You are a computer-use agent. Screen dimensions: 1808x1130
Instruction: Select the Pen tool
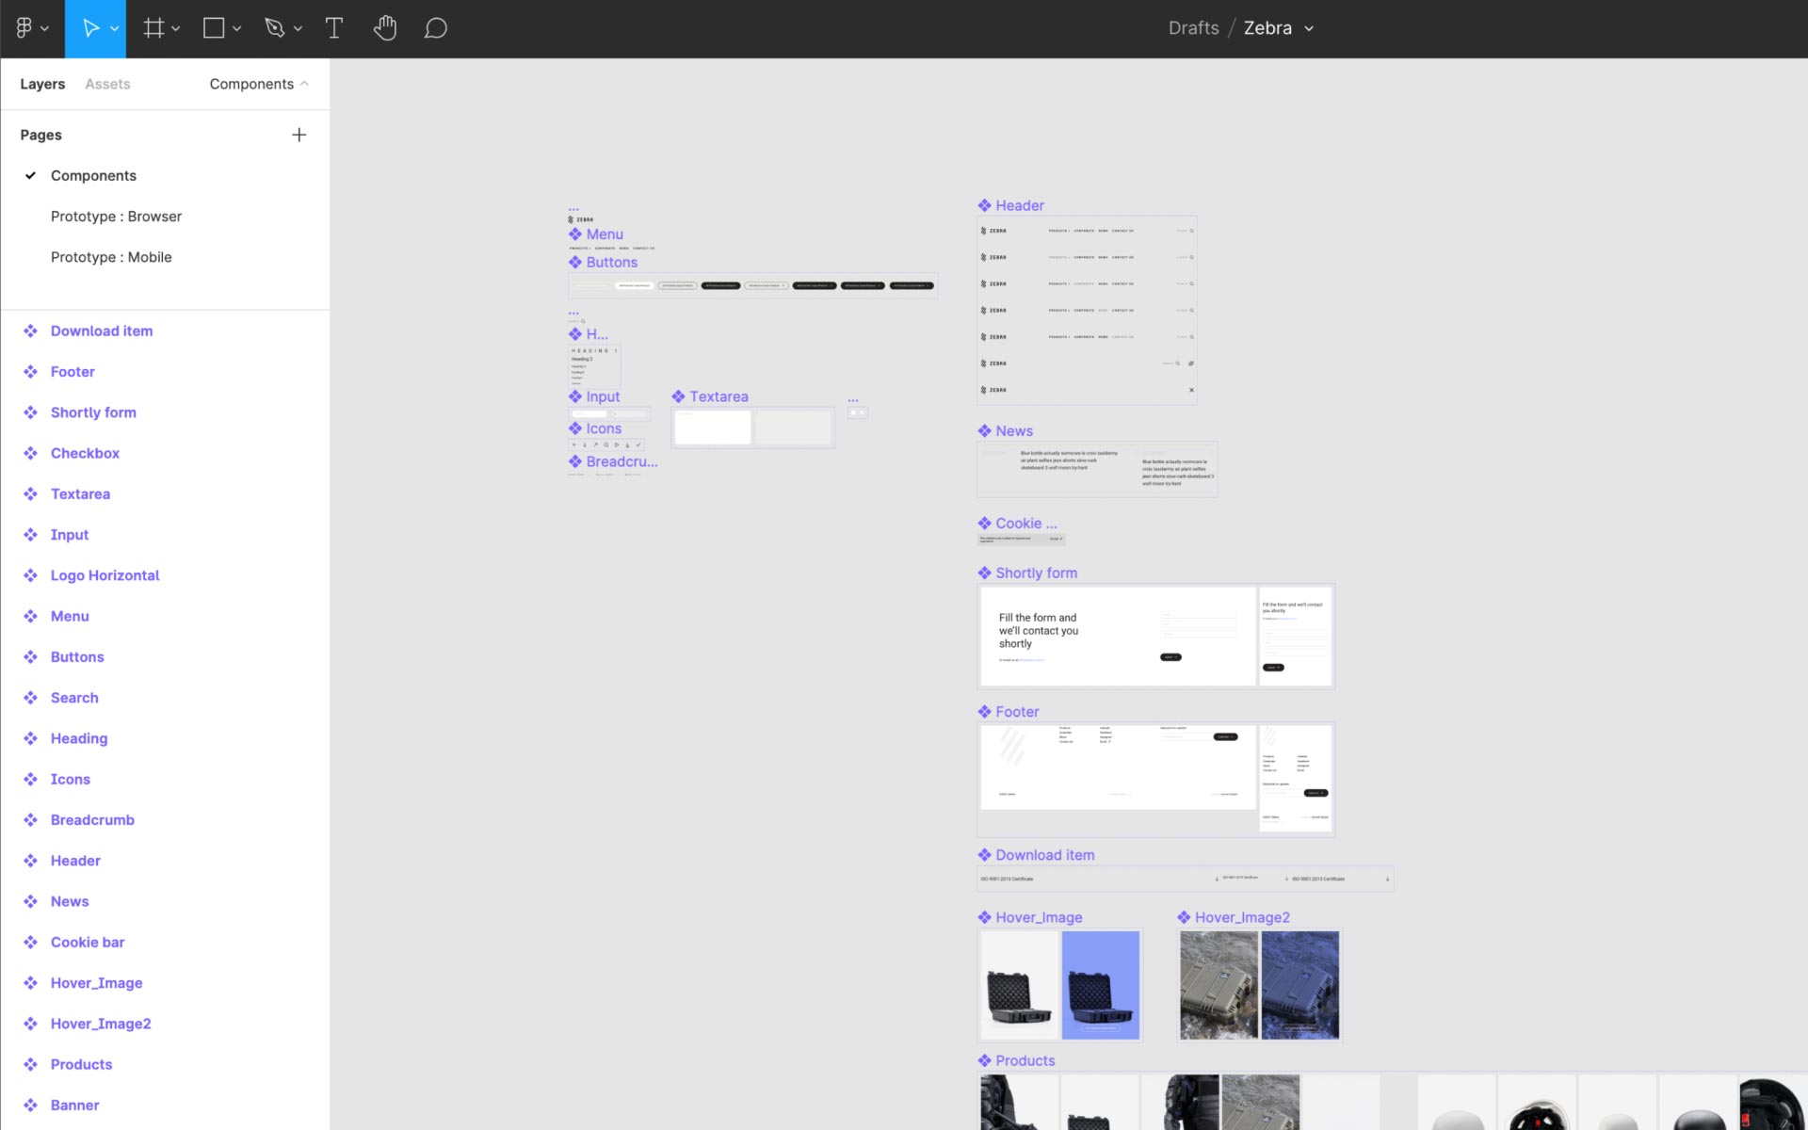[x=276, y=27]
